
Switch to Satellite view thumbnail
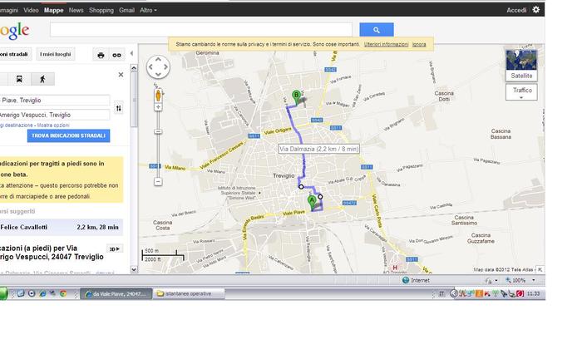(x=521, y=66)
